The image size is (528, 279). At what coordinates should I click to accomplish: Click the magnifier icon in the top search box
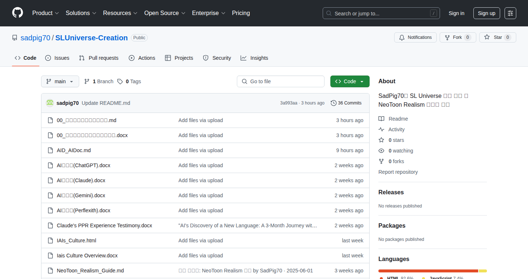329,14
